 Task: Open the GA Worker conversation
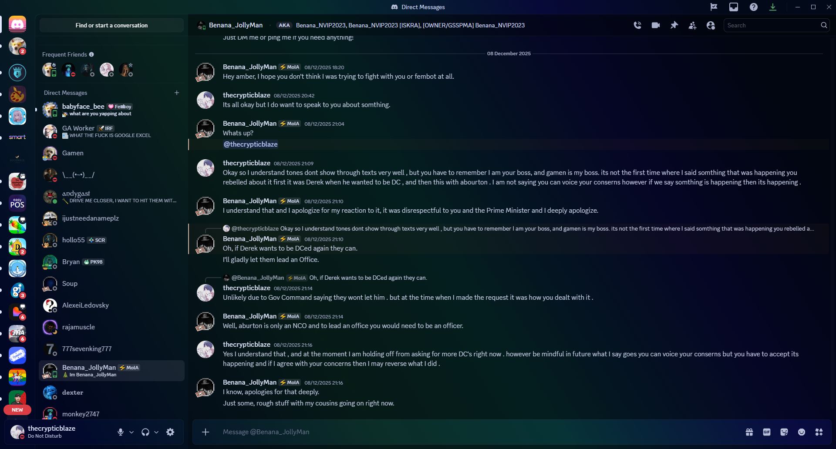coord(111,131)
